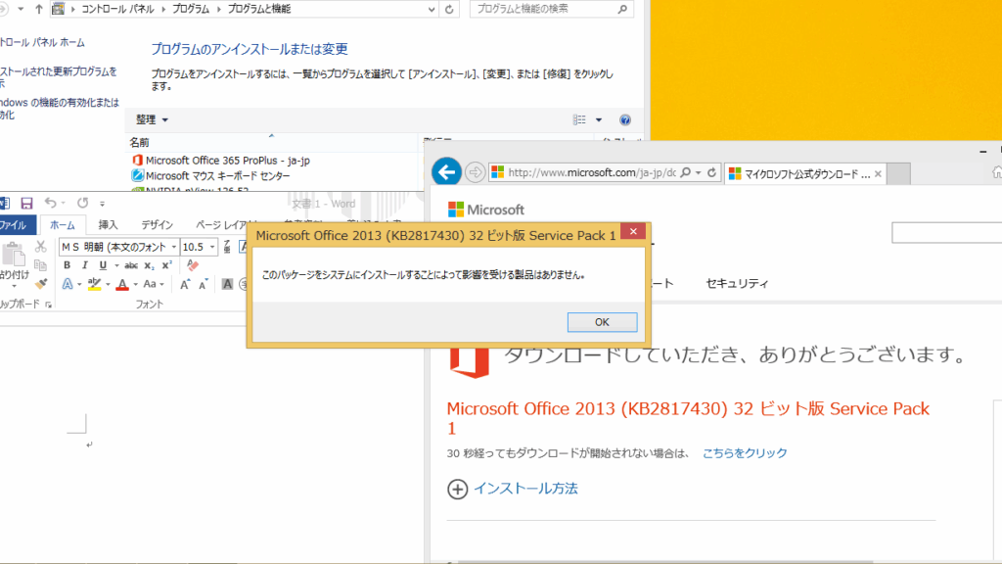Click the red font color swatch
The width and height of the screenshot is (1002, 564).
(121, 285)
